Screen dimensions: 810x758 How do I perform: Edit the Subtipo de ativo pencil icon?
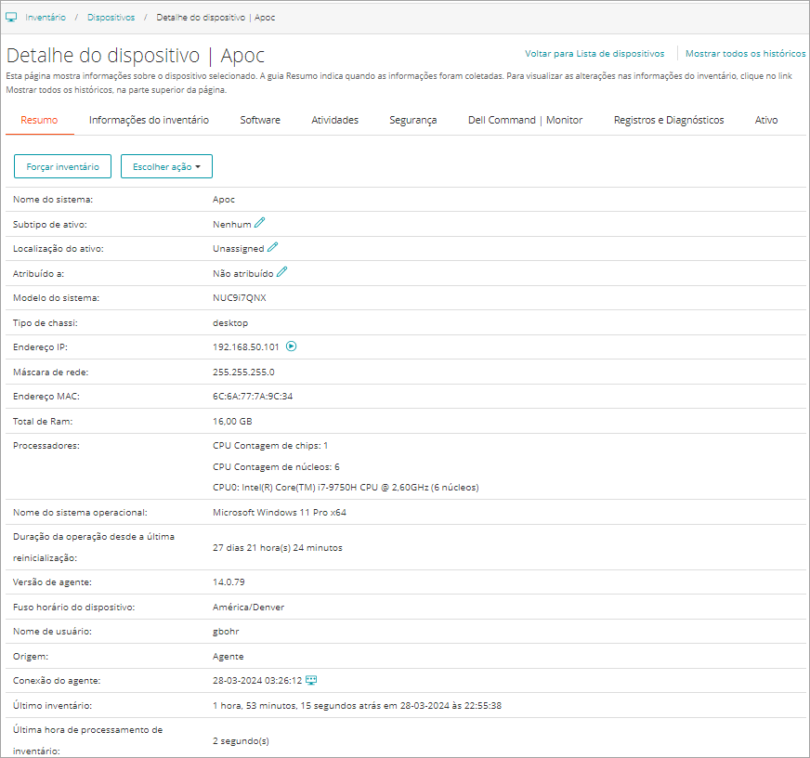point(260,223)
